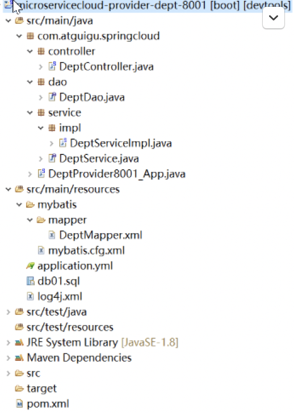Image resolution: width=294 pixels, height=413 pixels.
Task: Expand the src/test/java node
Action: click(x=8, y=312)
